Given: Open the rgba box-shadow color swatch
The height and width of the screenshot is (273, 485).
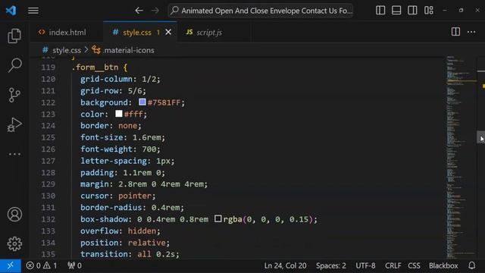Looking at the screenshot, I should click(x=218, y=219).
